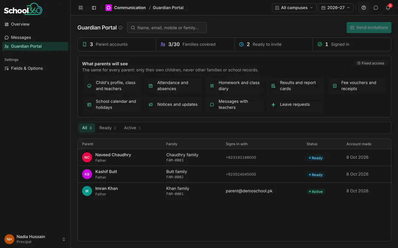Image resolution: width=398 pixels, height=248 pixels.
Task: Click the Communication breadcrumb link
Action: pyautogui.click(x=130, y=8)
